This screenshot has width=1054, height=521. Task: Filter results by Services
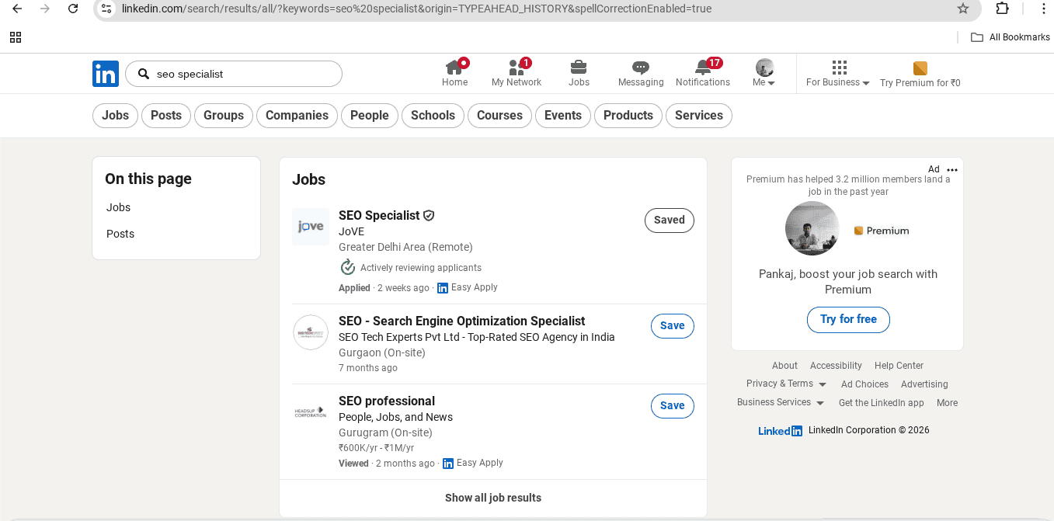699,116
